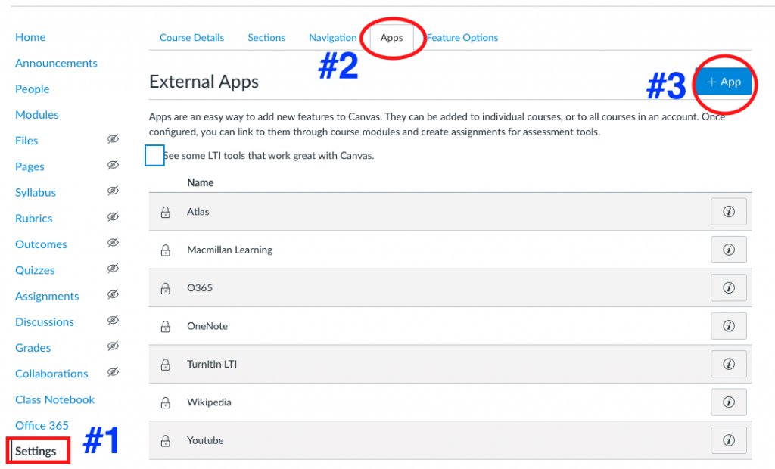Go to Announcements in the sidebar
This screenshot has height=469, width=775.
(56, 64)
